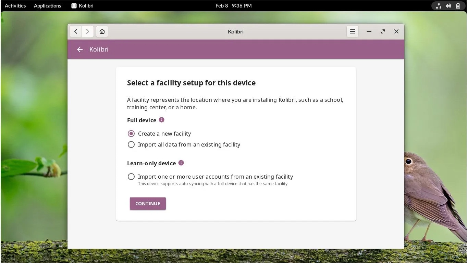Open the home page via the home icon
Screen dimensions: 467x263
[102, 31]
